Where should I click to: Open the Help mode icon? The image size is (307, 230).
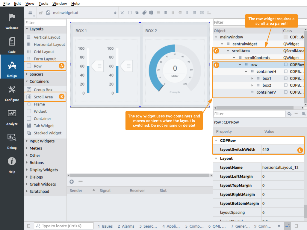[x=12, y=165]
